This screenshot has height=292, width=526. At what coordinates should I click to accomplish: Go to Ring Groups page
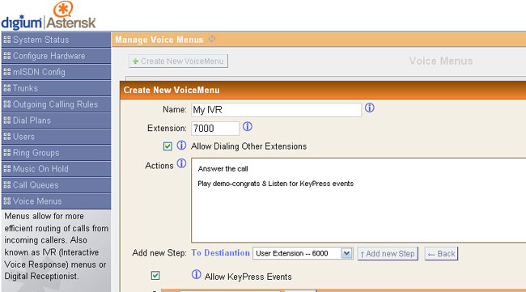coord(56,153)
